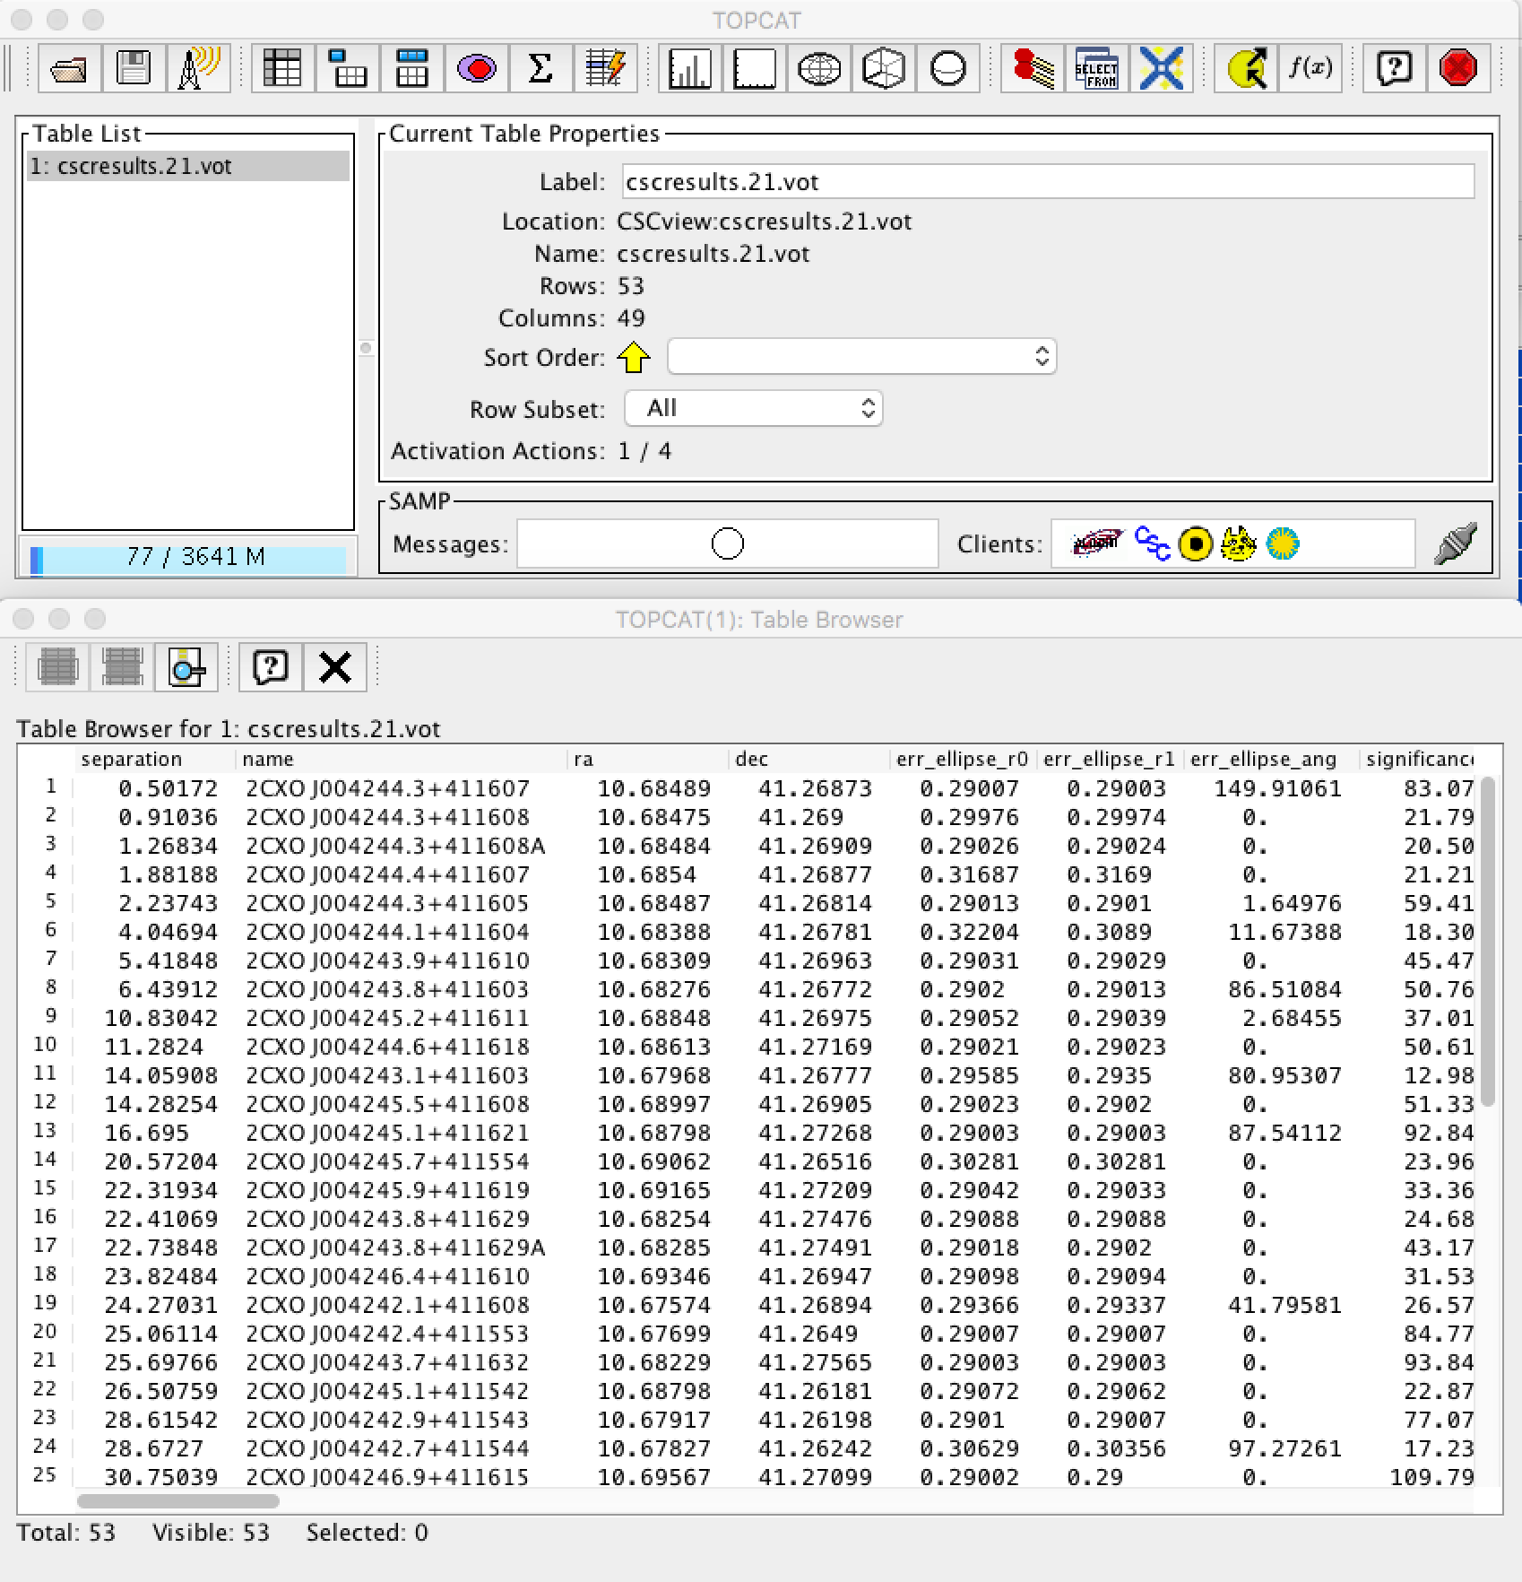Click the red stop sign exit icon
Screen dimensions: 1522x1582
click(1457, 68)
